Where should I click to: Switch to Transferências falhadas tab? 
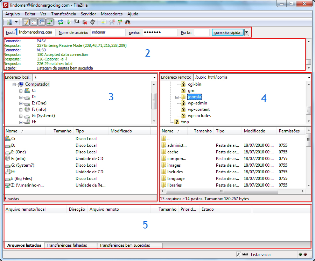tap(70, 245)
